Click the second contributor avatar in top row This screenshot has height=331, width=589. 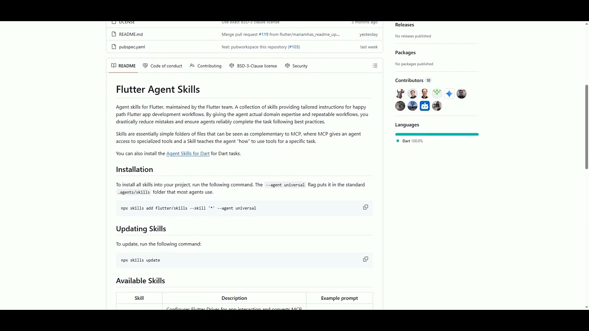pos(412,94)
